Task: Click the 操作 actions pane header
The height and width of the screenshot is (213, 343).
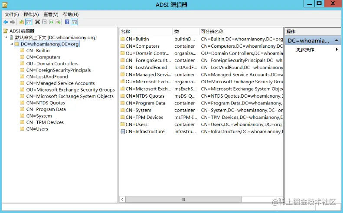Action: coord(313,32)
